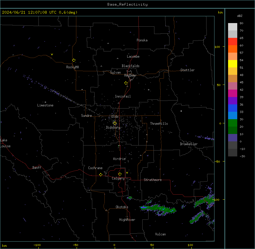Click the Limestone label
This screenshot has height=249, width=255.
point(45,105)
